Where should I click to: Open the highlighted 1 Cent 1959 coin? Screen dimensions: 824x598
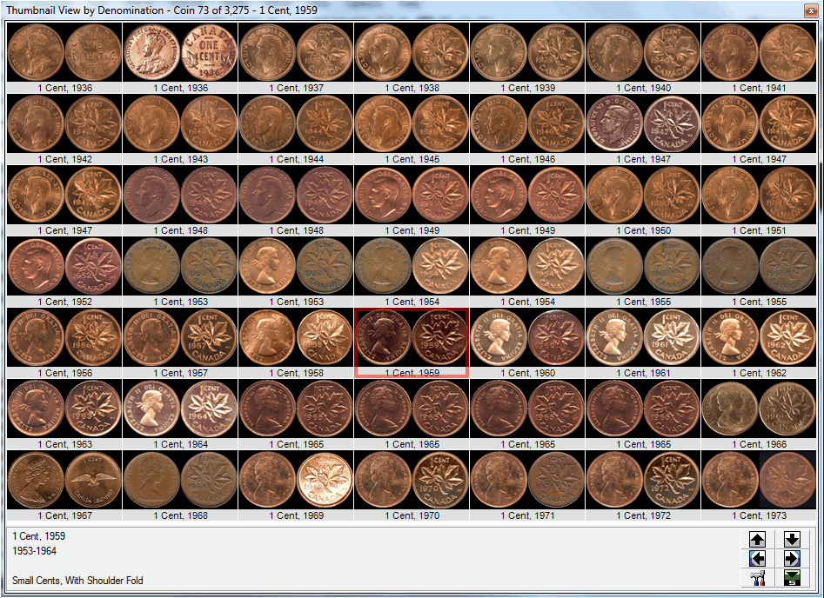tap(412, 337)
